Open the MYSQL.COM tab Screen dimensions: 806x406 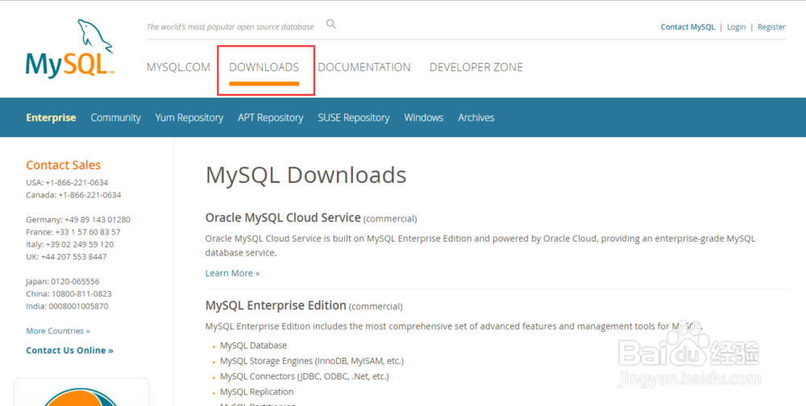point(178,68)
